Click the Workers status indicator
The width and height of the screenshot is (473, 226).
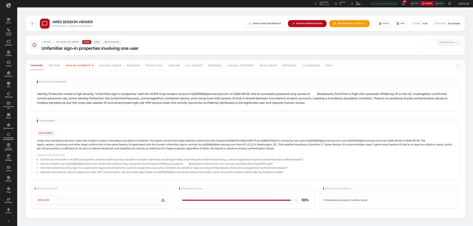(322, 3)
